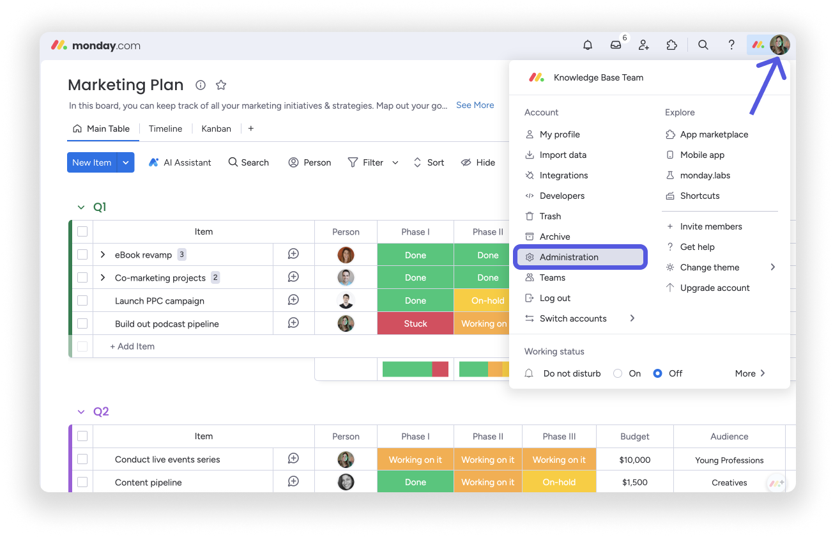
Task: Expand Co-marketing projects subitems
Action: (103, 277)
